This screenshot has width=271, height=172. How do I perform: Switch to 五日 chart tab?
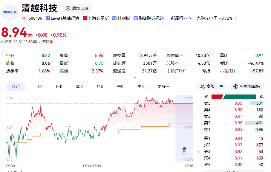[x=38, y=86]
